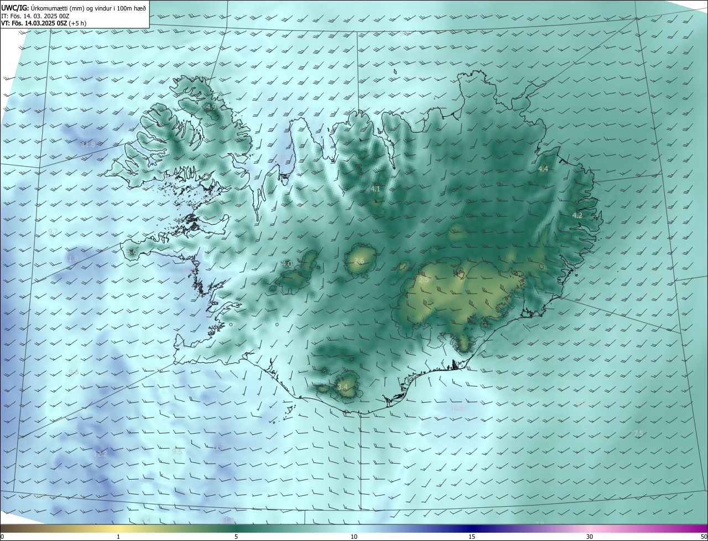Click the 9.6 value label
The width and height of the screenshot is (708, 541).
74,372
